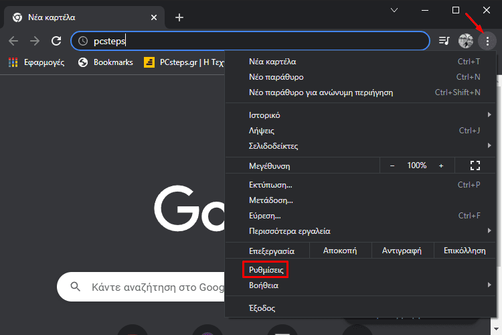Close the Νέα καρτέλα tab

(154, 17)
